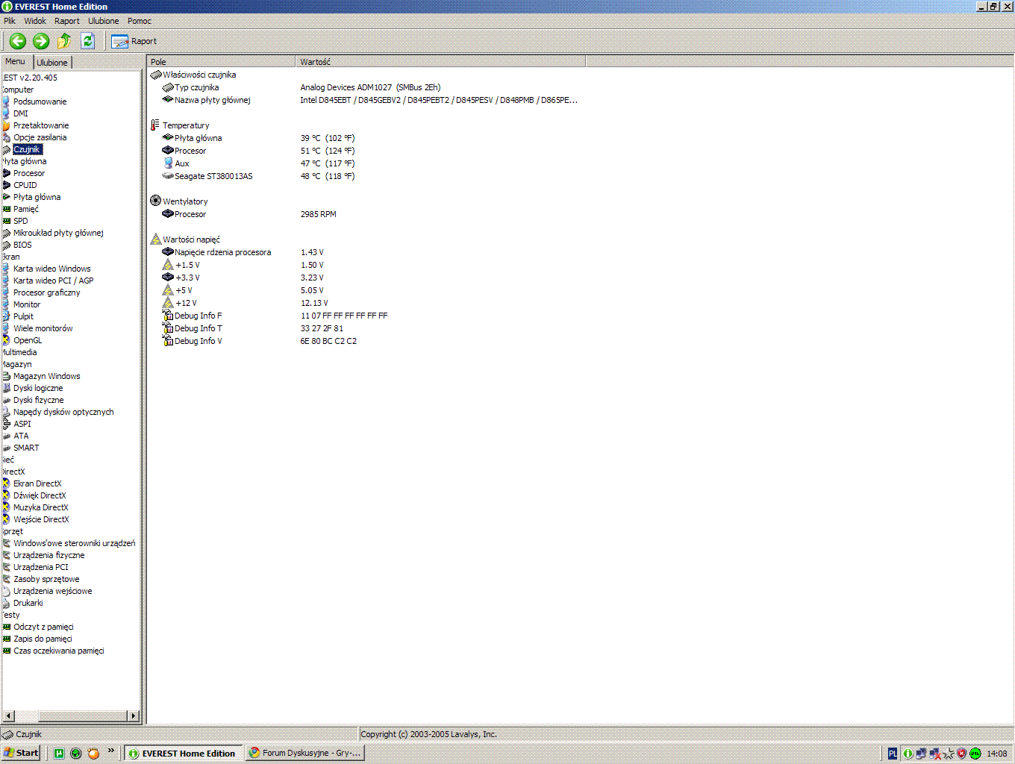Switch to Forum Dyskusyjne taskbar window
The width and height of the screenshot is (1015, 764).
tap(304, 753)
